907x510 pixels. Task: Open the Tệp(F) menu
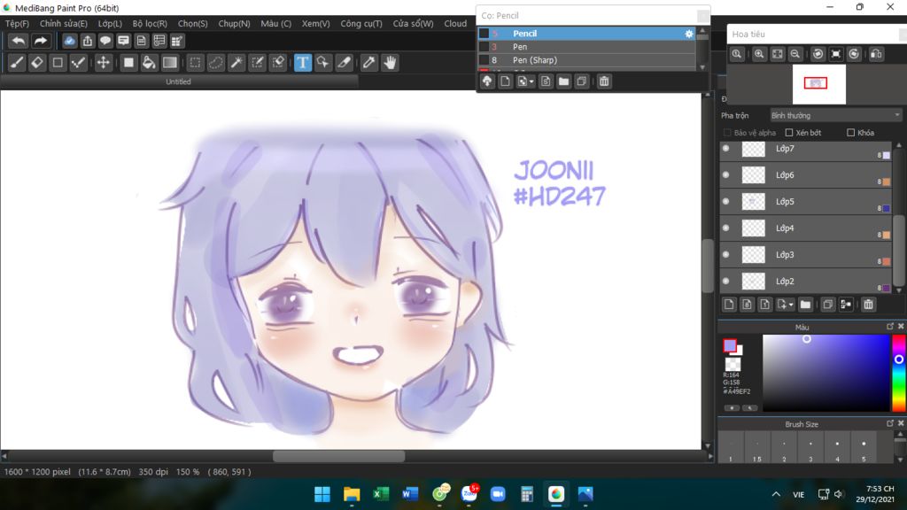coord(18,24)
